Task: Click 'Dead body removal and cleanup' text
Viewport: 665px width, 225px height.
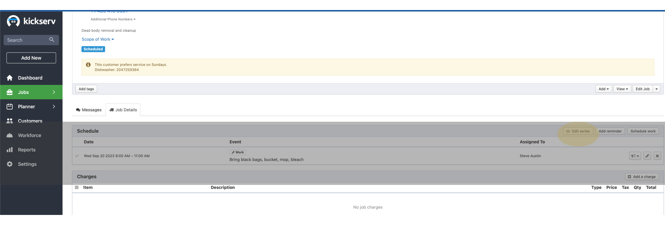Action: 109,31
